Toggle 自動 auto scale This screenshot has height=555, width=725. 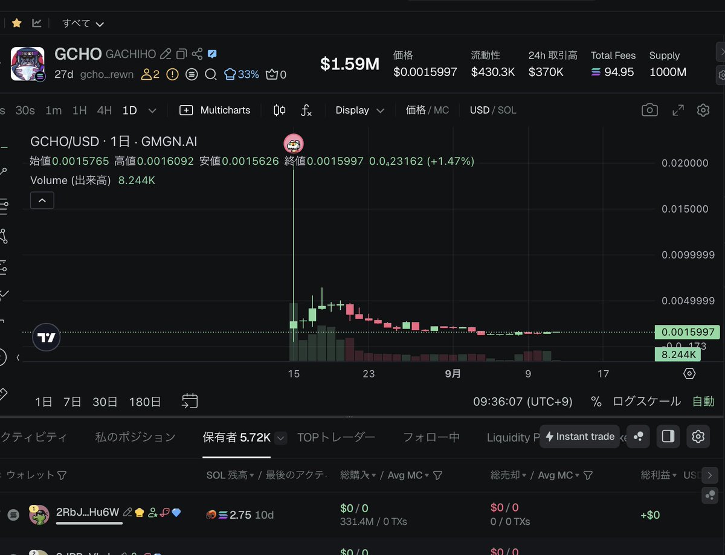[x=703, y=402]
